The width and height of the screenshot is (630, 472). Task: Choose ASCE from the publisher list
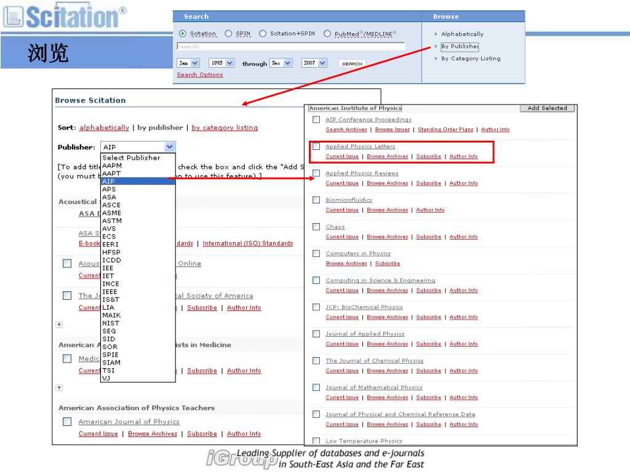click(x=138, y=205)
